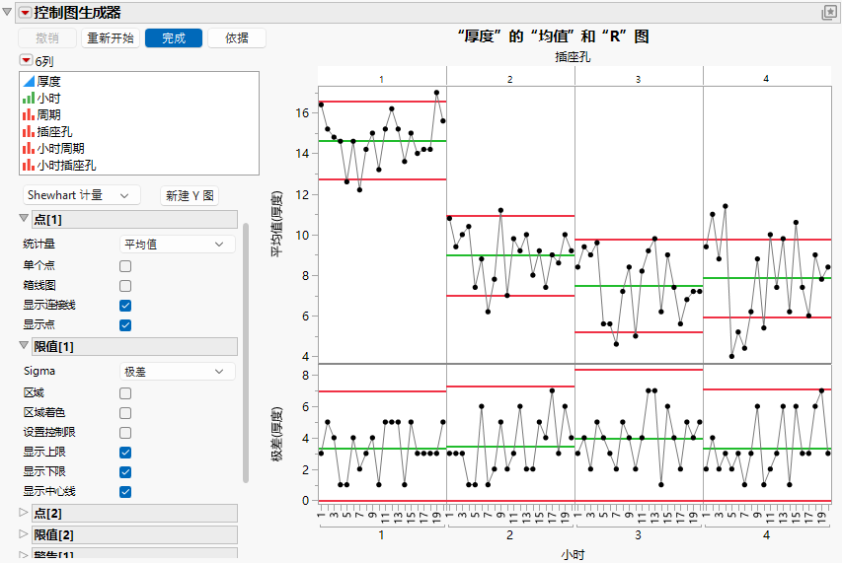Screen dimensions: 842x563
Task: Click the 插座孔 label above the chart
Action: [x=573, y=57]
